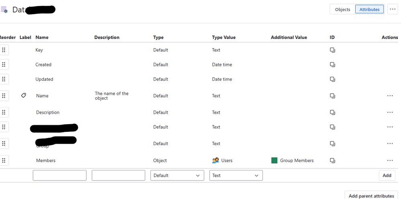Click the Add button
The height and width of the screenshot is (199, 401).
387,175
